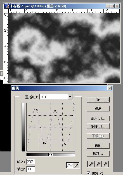
Task: Select the filled curve point near bottom right
Action: [x=65, y=144]
